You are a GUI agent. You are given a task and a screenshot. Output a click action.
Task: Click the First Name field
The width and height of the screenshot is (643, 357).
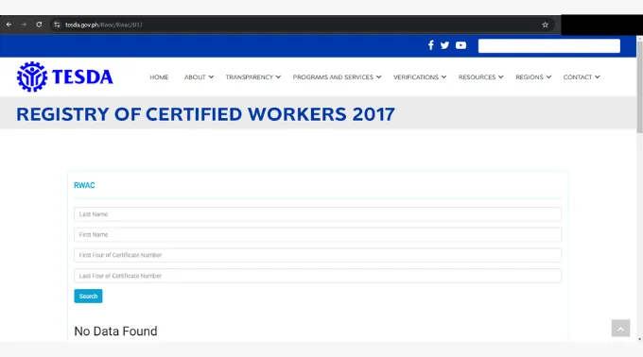318,234
